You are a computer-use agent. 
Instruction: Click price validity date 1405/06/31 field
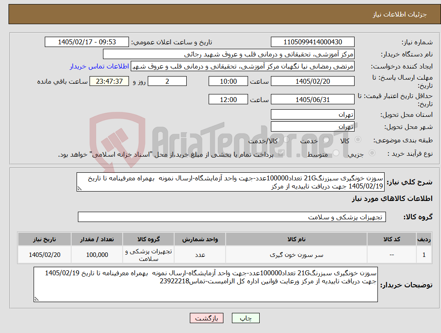[313, 99]
